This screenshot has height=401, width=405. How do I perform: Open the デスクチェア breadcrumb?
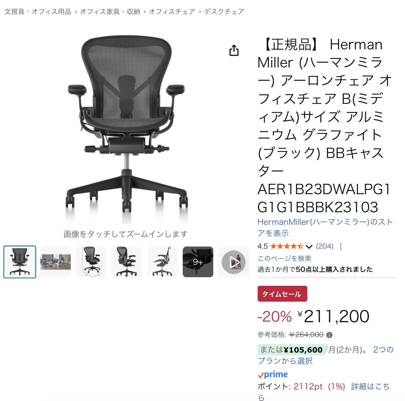pos(224,12)
